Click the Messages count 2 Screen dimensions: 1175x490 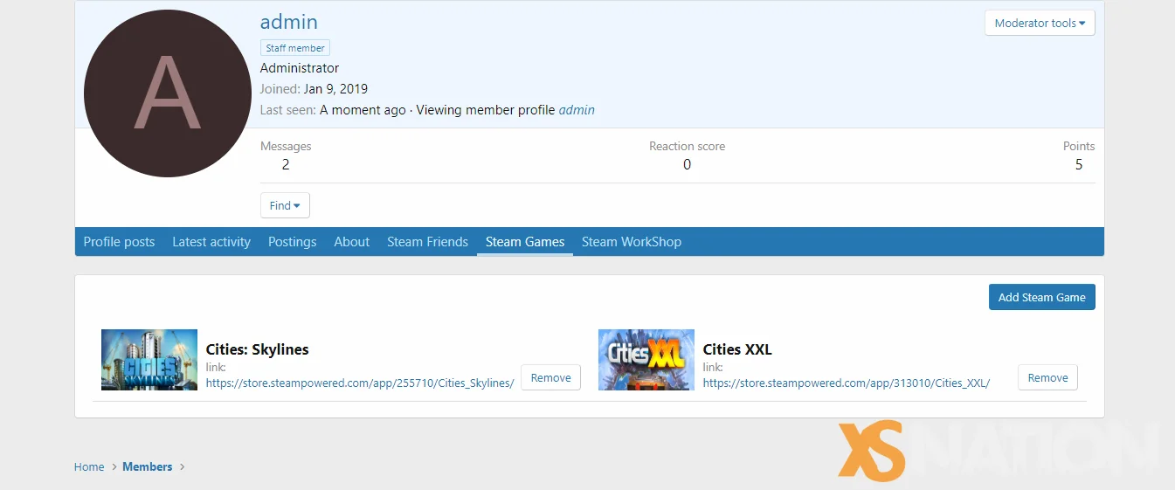pos(286,164)
